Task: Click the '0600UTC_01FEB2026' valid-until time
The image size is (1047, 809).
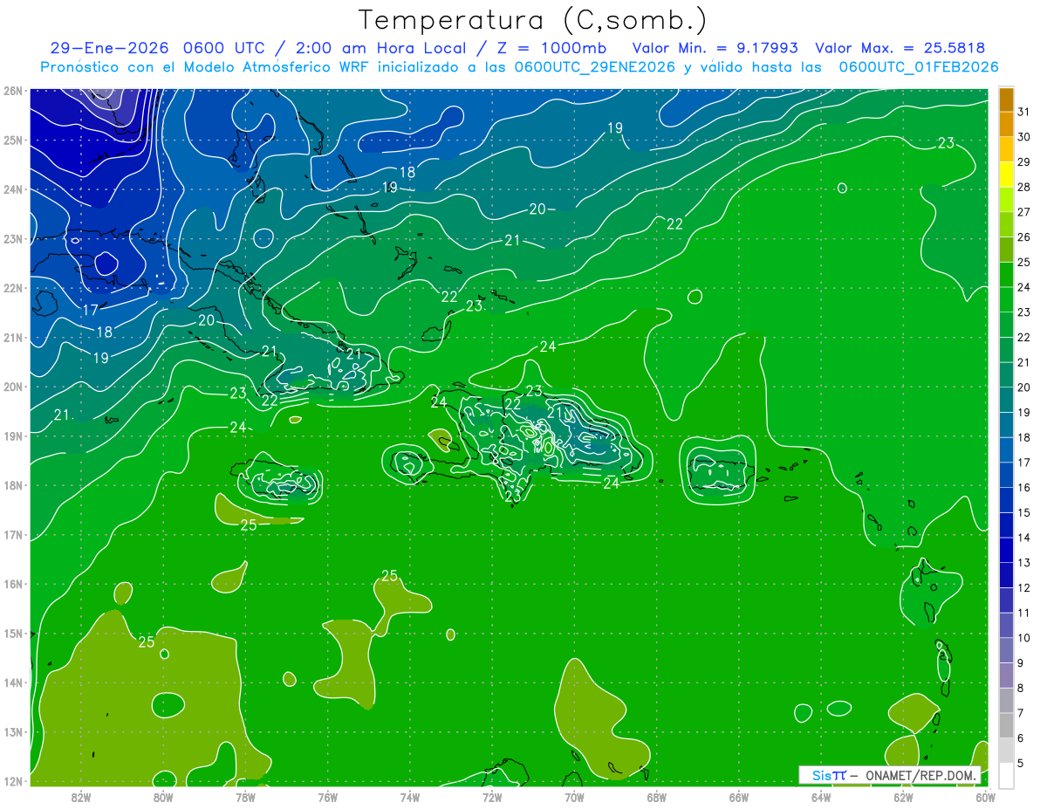Action: pyautogui.click(x=919, y=67)
